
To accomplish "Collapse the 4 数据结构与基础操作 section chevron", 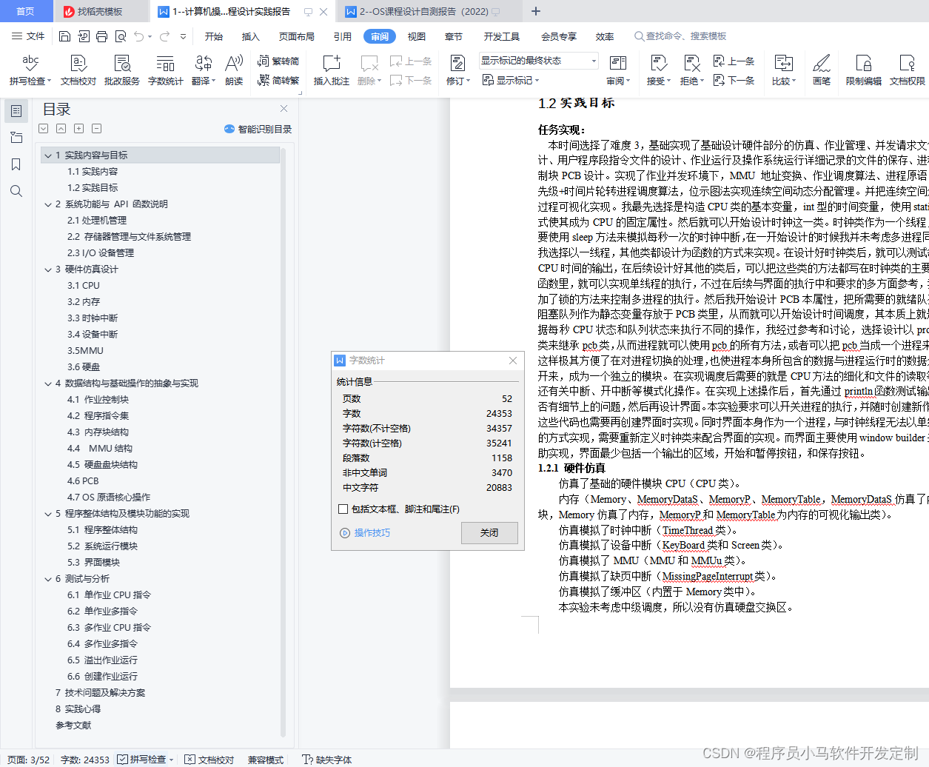I will tap(47, 383).
